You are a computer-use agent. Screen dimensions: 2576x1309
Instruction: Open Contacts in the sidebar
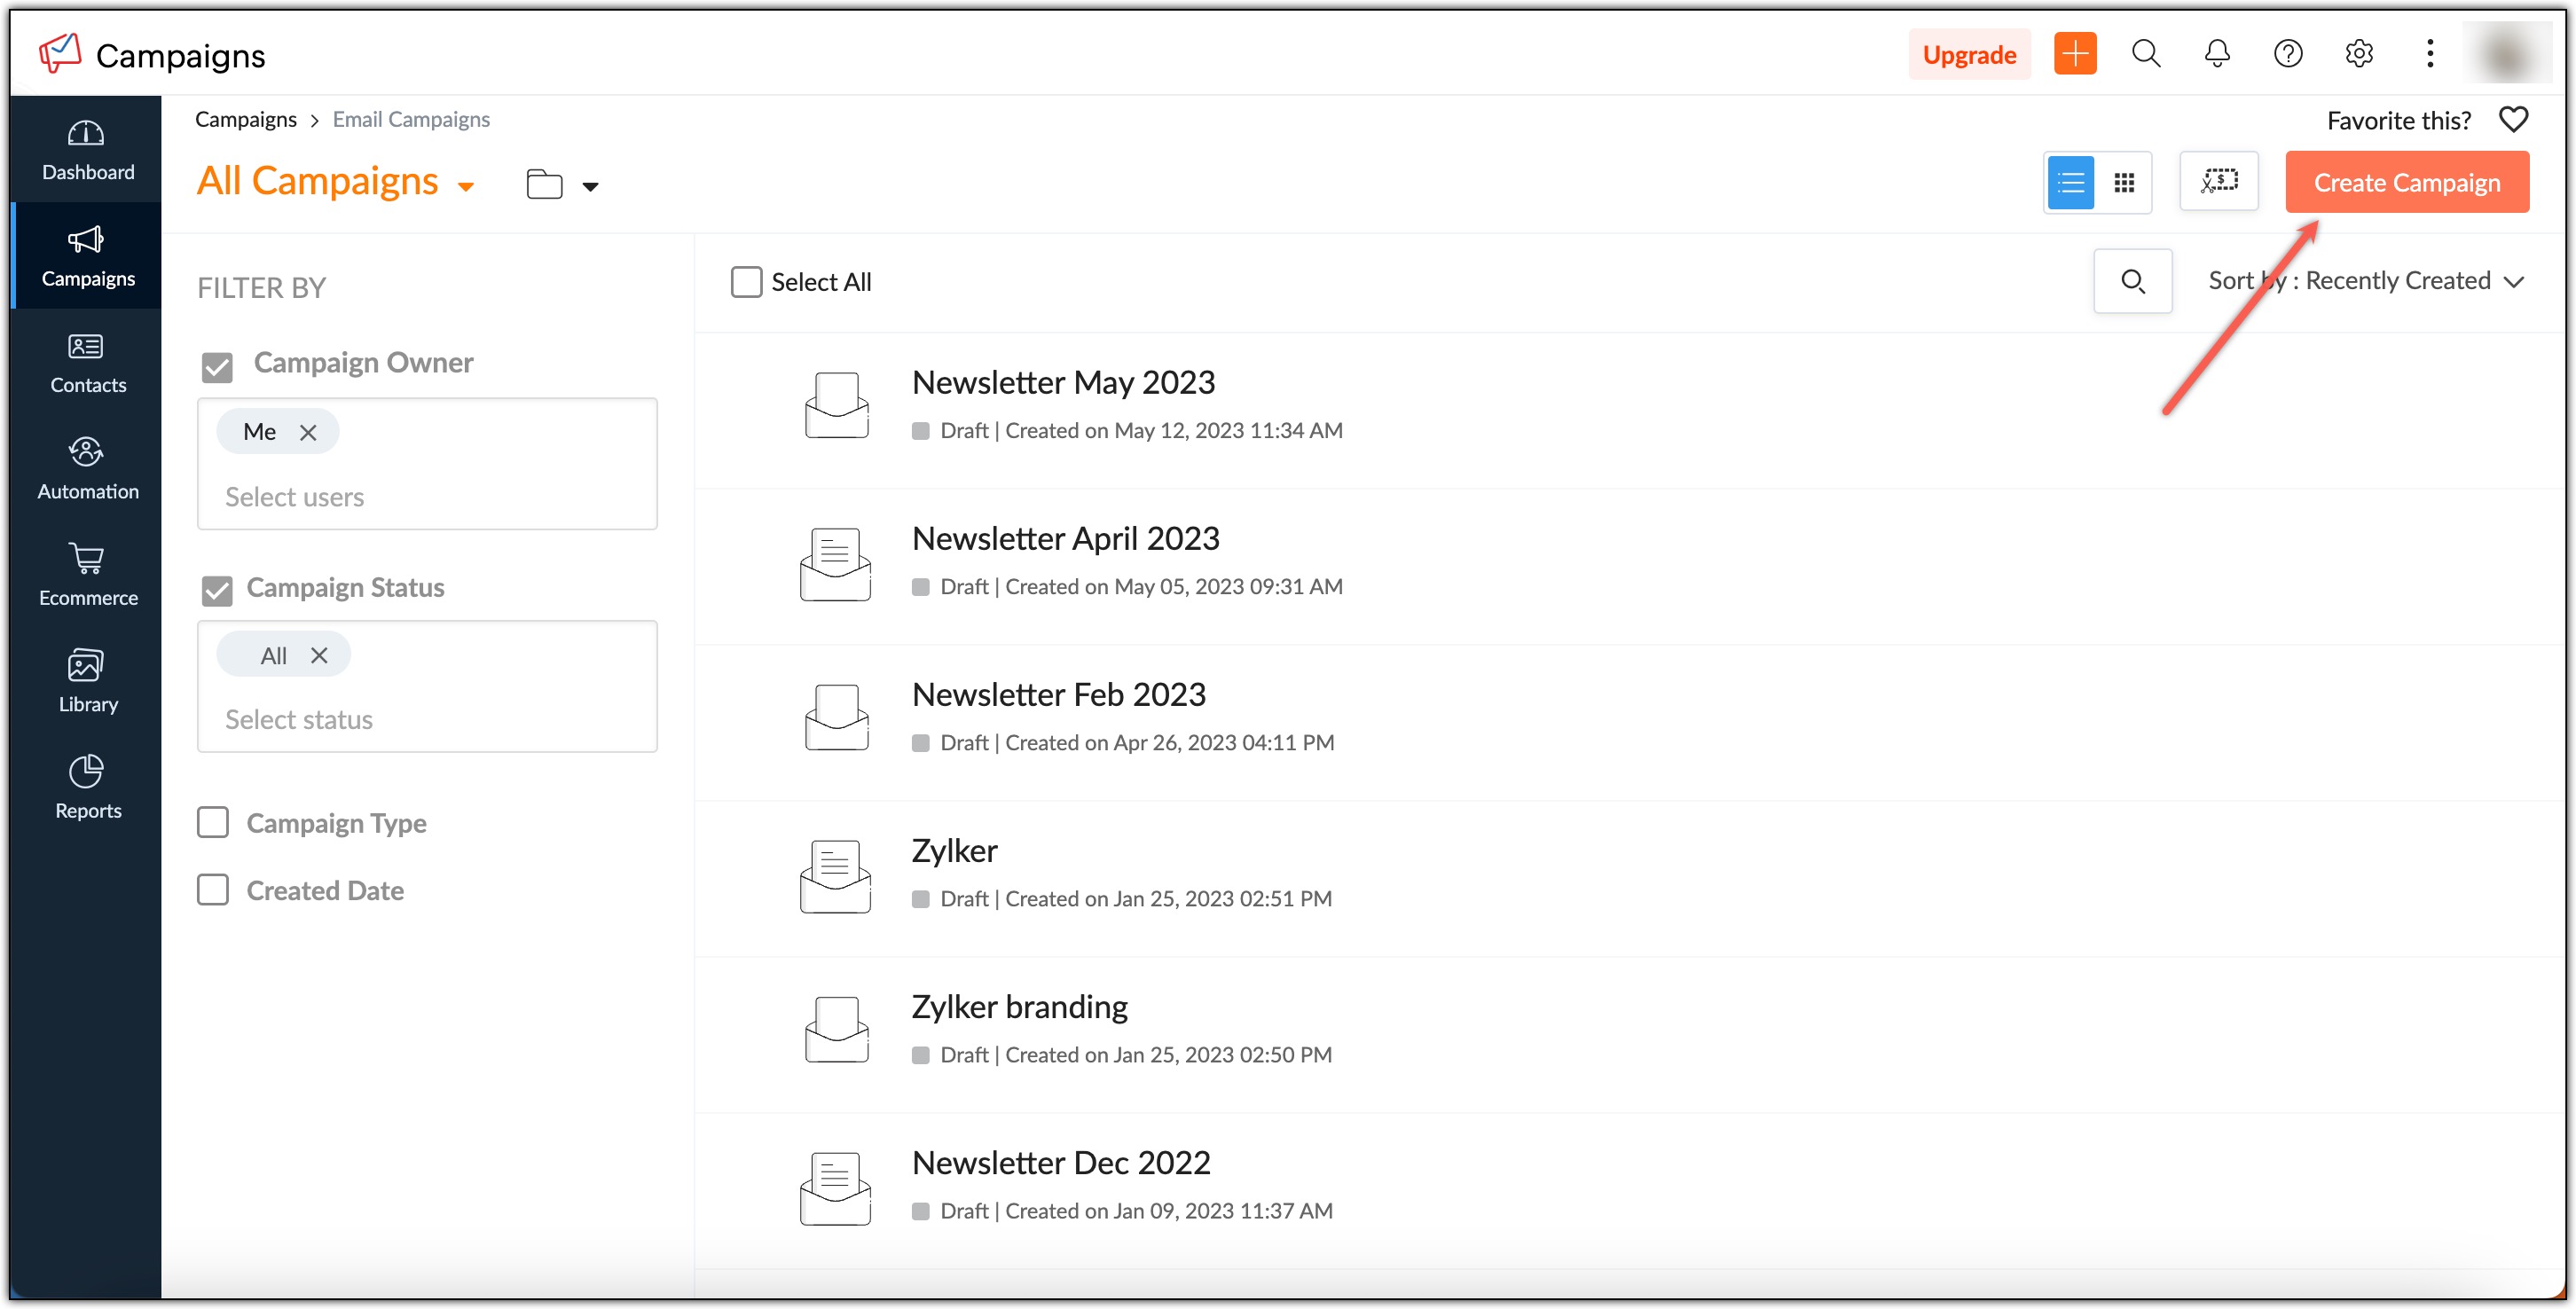87,361
